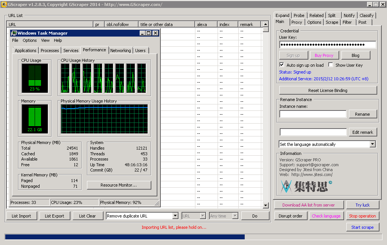
Task: Click the remark text field
Action: [313, 132]
